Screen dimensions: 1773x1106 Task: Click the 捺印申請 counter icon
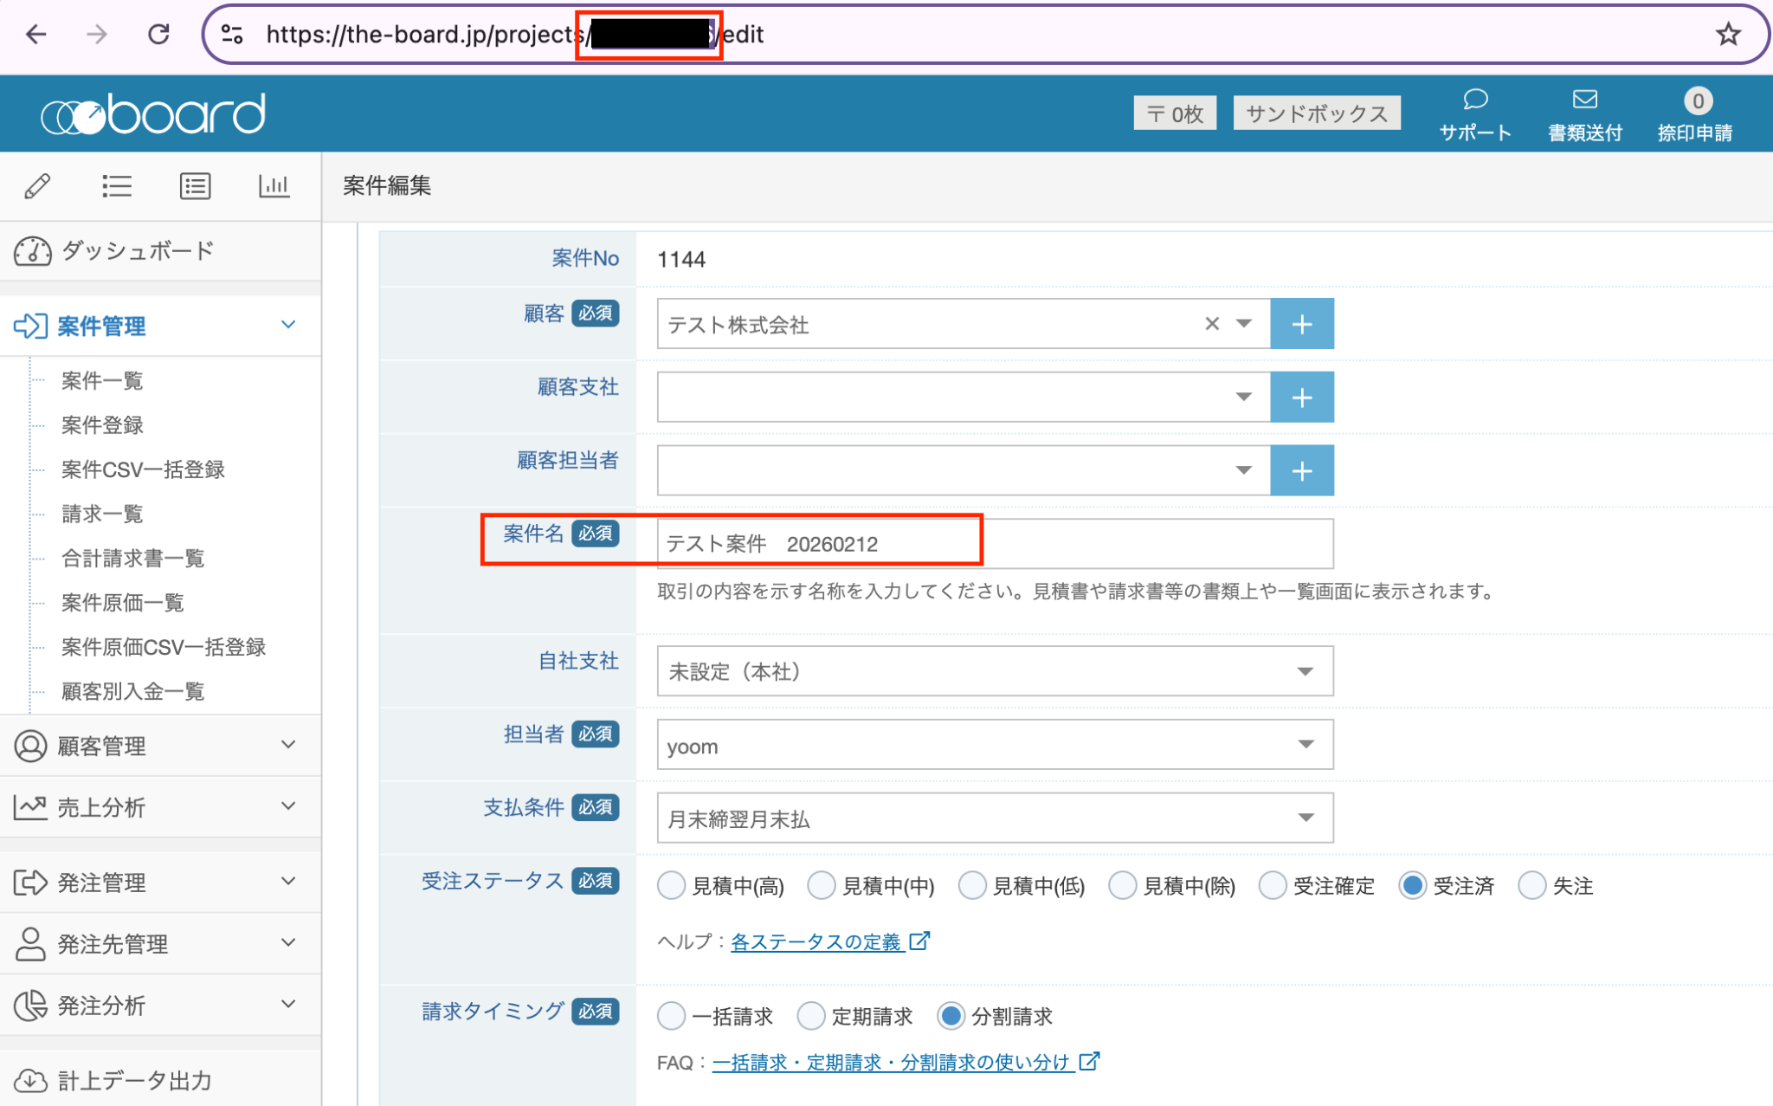pos(1697,102)
